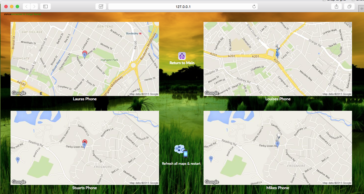Click the Return to Main label

(x=182, y=63)
